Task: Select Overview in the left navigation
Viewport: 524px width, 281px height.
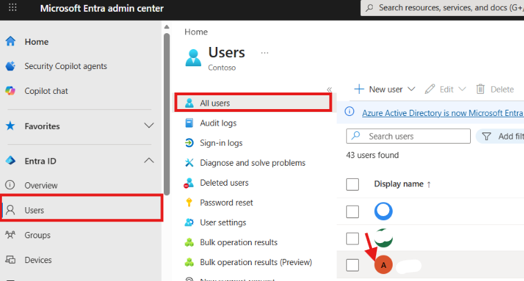Action: pos(41,185)
